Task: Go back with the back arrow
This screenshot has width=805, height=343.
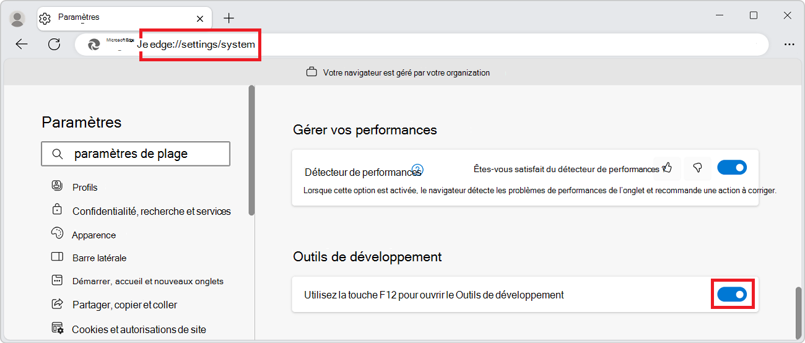Action: (22, 44)
